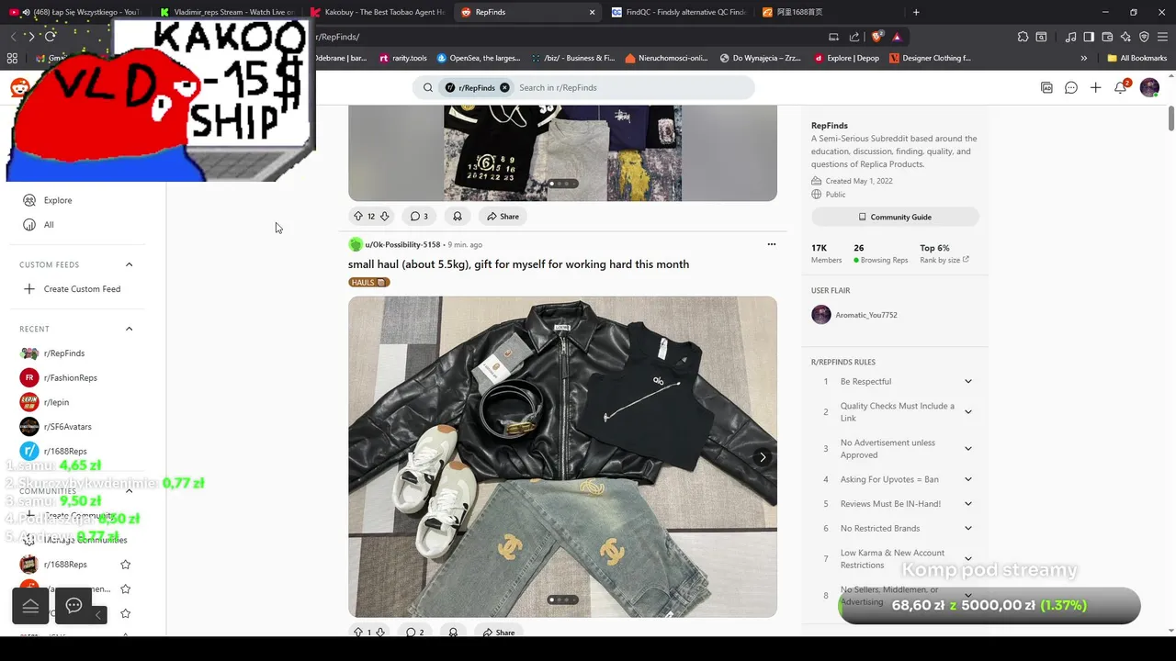Create a new post with the plus icon
Image resolution: width=1176 pixels, height=661 pixels.
click(1095, 87)
